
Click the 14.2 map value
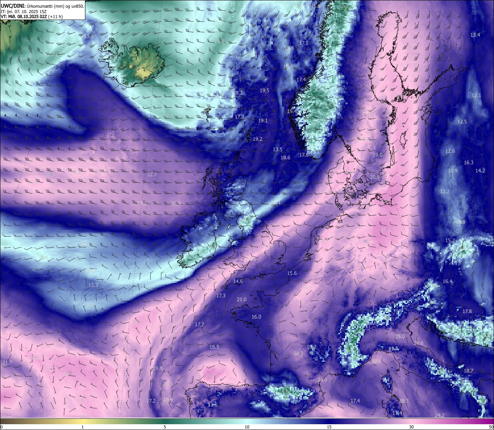pyautogui.click(x=480, y=170)
